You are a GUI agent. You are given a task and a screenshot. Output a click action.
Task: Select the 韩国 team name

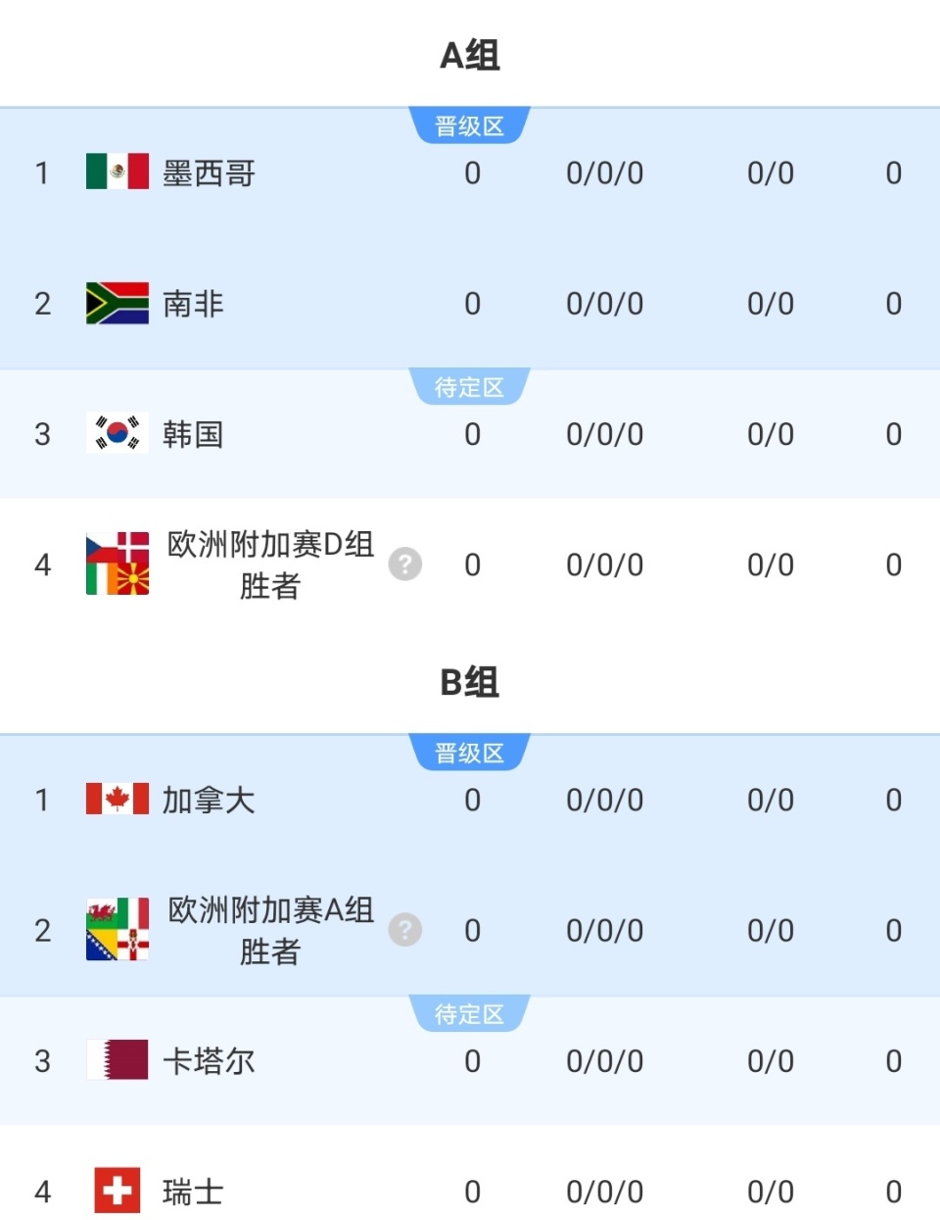tap(193, 434)
